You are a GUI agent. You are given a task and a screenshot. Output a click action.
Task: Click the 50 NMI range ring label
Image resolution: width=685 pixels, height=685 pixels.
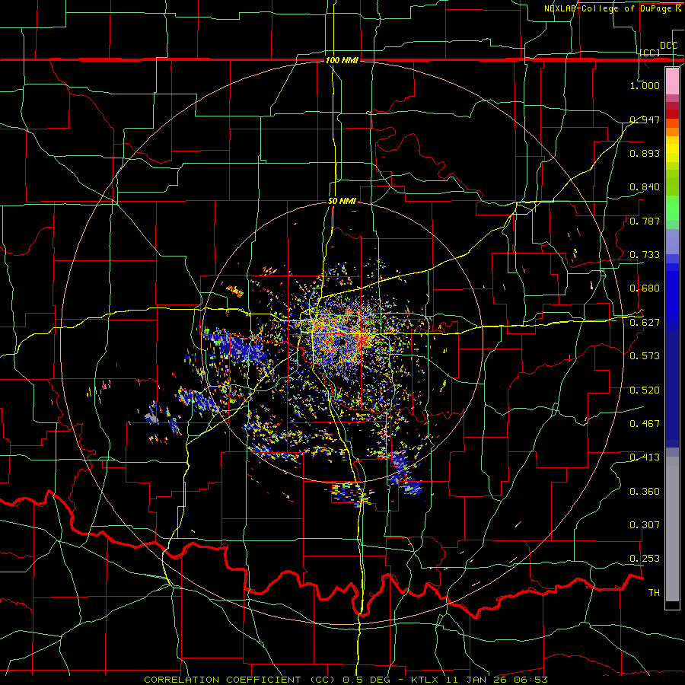[342, 201]
